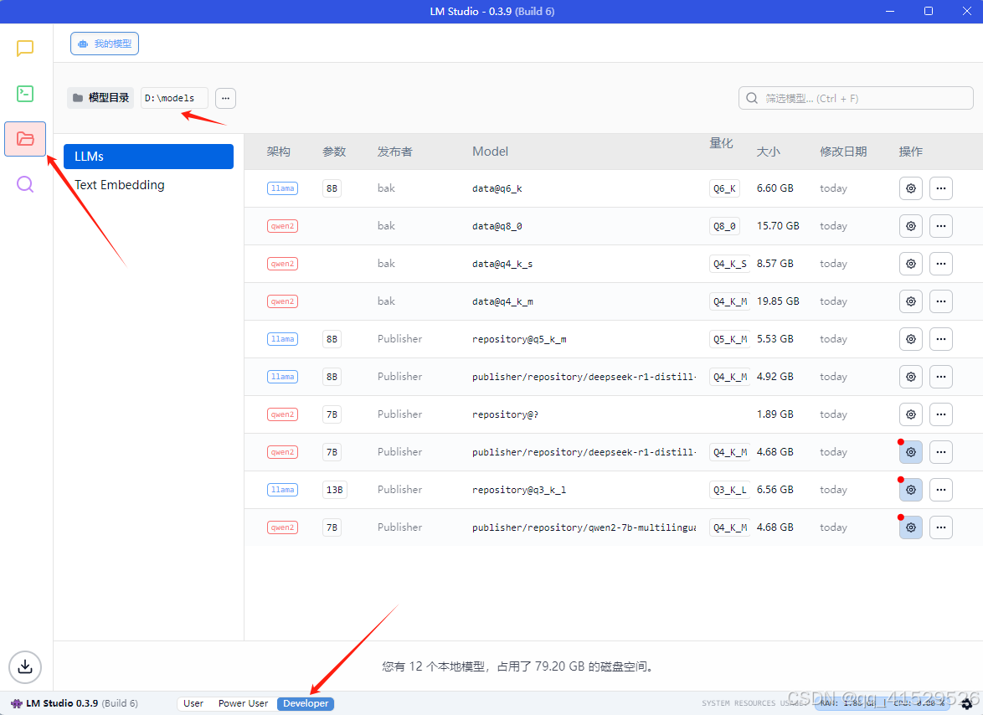Sort by 大小 column header
The height and width of the screenshot is (715, 983).
click(768, 152)
